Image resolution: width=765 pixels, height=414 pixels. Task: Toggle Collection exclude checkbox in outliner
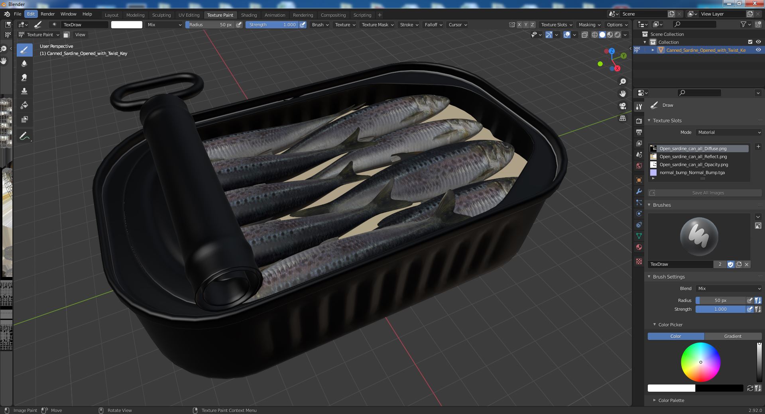(x=750, y=42)
